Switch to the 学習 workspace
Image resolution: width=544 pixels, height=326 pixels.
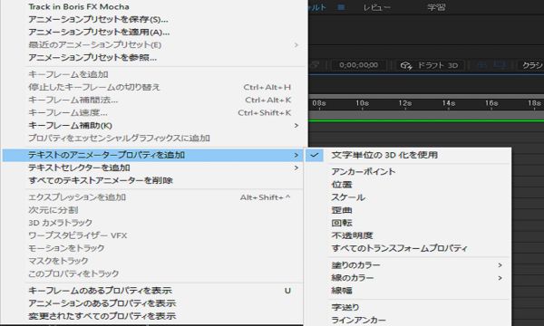click(x=436, y=7)
